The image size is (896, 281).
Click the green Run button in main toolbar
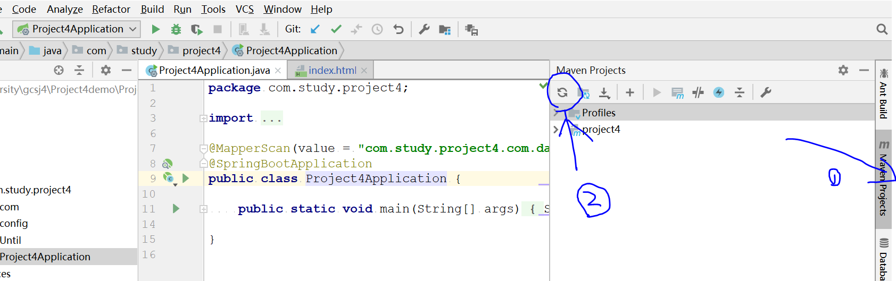tap(155, 29)
